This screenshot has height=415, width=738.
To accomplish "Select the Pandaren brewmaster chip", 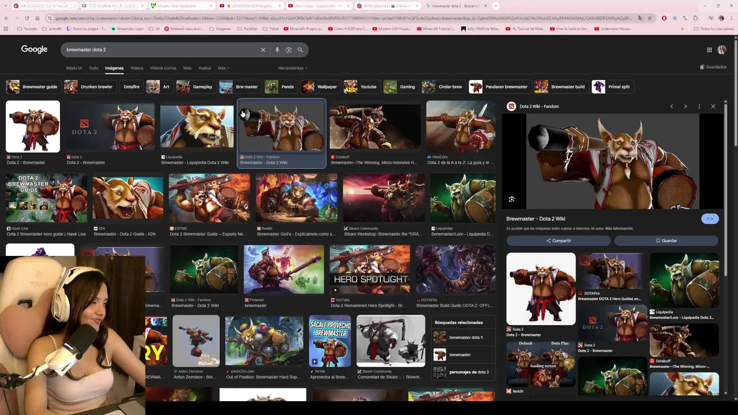I will click(x=499, y=86).
